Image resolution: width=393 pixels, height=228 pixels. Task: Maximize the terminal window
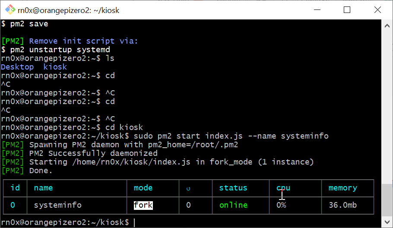tap(347, 10)
